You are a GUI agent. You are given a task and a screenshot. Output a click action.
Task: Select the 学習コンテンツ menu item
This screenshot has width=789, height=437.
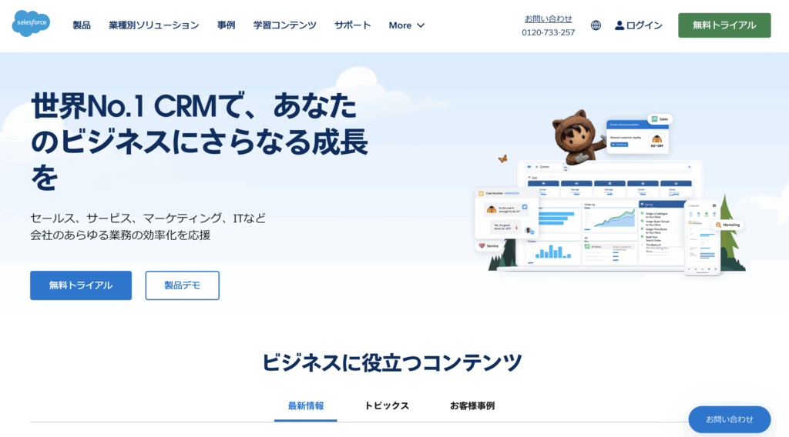pyautogui.click(x=284, y=25)
